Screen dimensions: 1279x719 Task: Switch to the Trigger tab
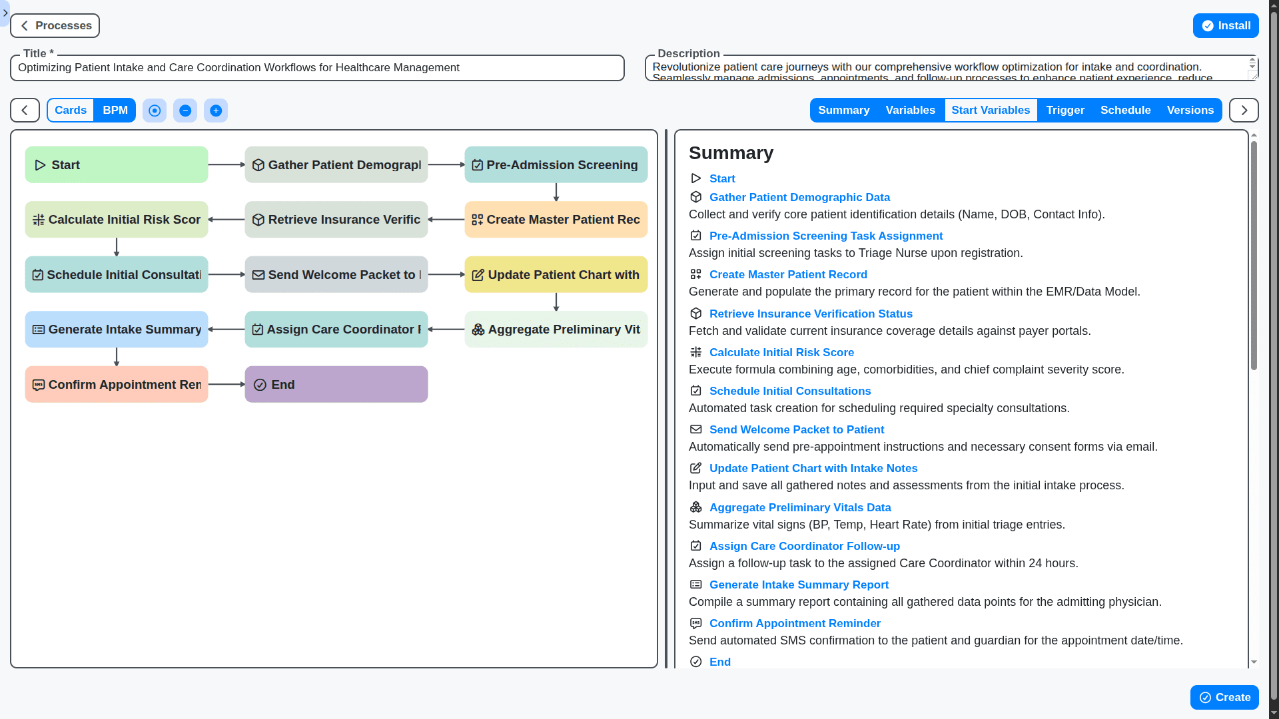(1065, 110)
